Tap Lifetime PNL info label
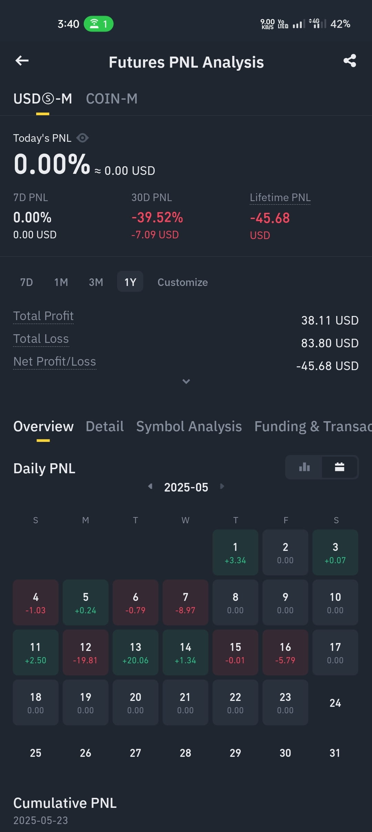The height and width of the screenshot is (832, 372). [280, 198]
